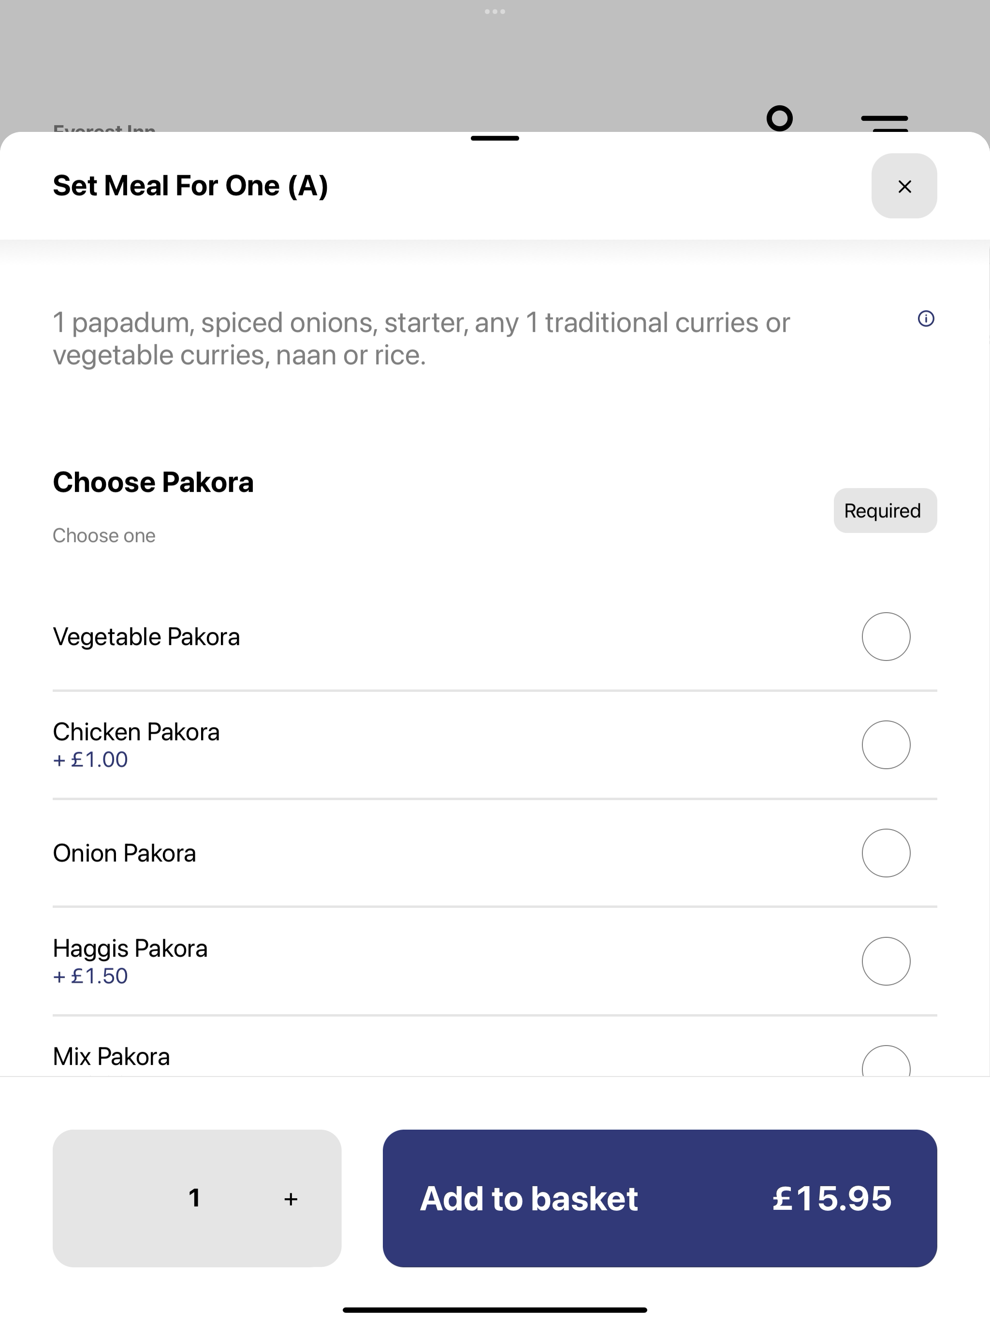Click the Add to basket button
This screenshot has height=1320, width=990.
pyautogui.click(x=659, y=1198)
